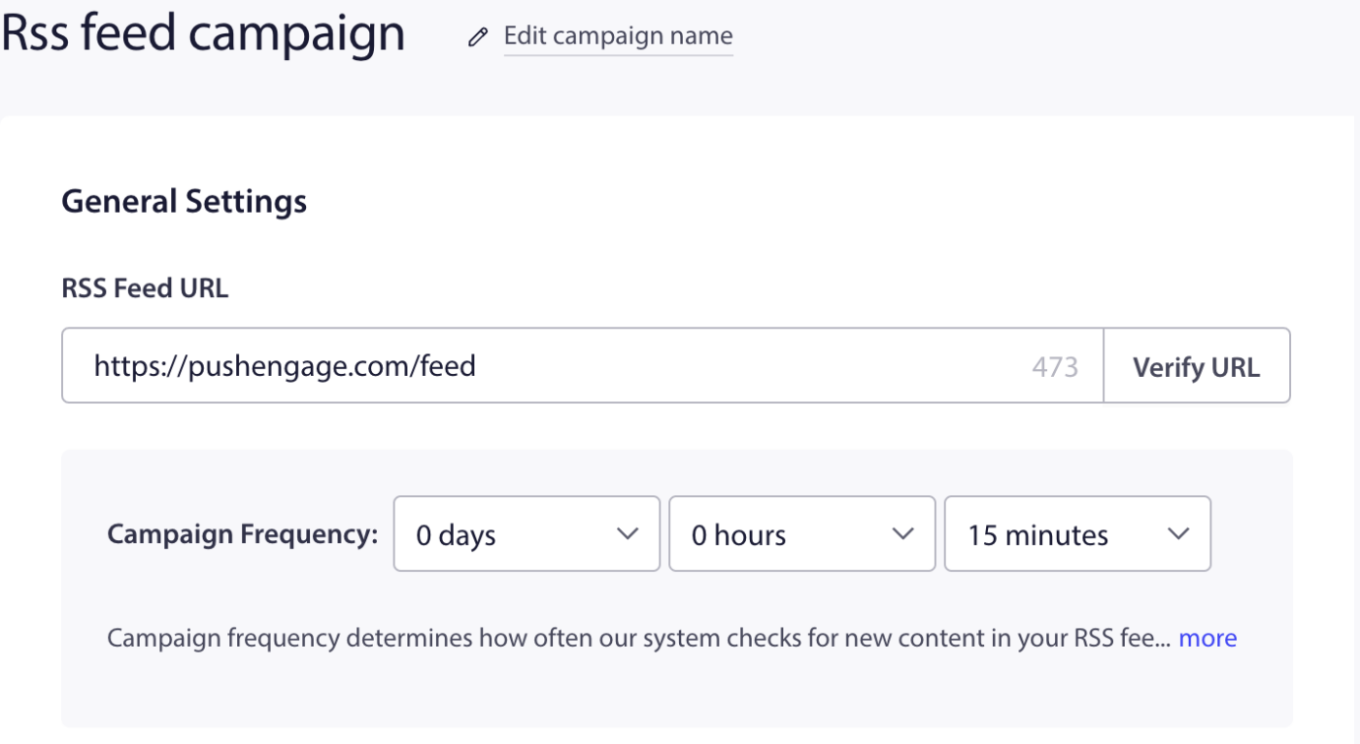Click the pencil edit icon beside campaign title

477,38
